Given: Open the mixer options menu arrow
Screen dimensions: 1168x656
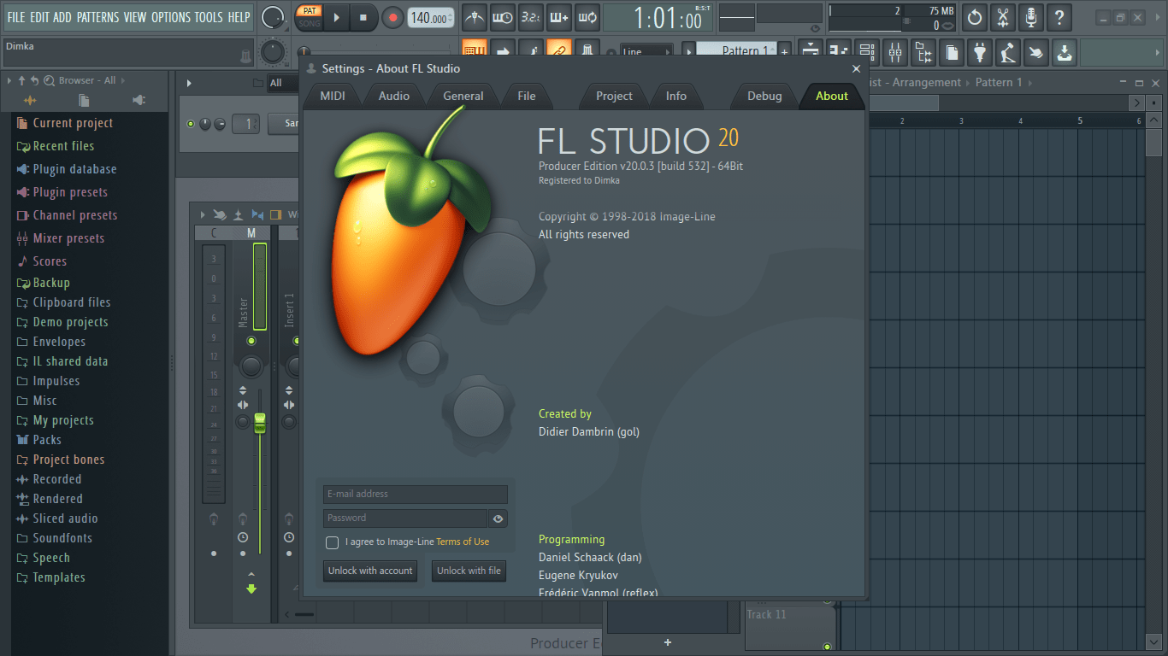Looking at the screenshot, I should (x=202, y=214).
